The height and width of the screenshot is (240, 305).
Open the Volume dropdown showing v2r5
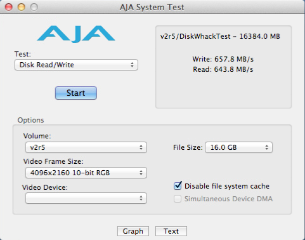coord(86,147)
